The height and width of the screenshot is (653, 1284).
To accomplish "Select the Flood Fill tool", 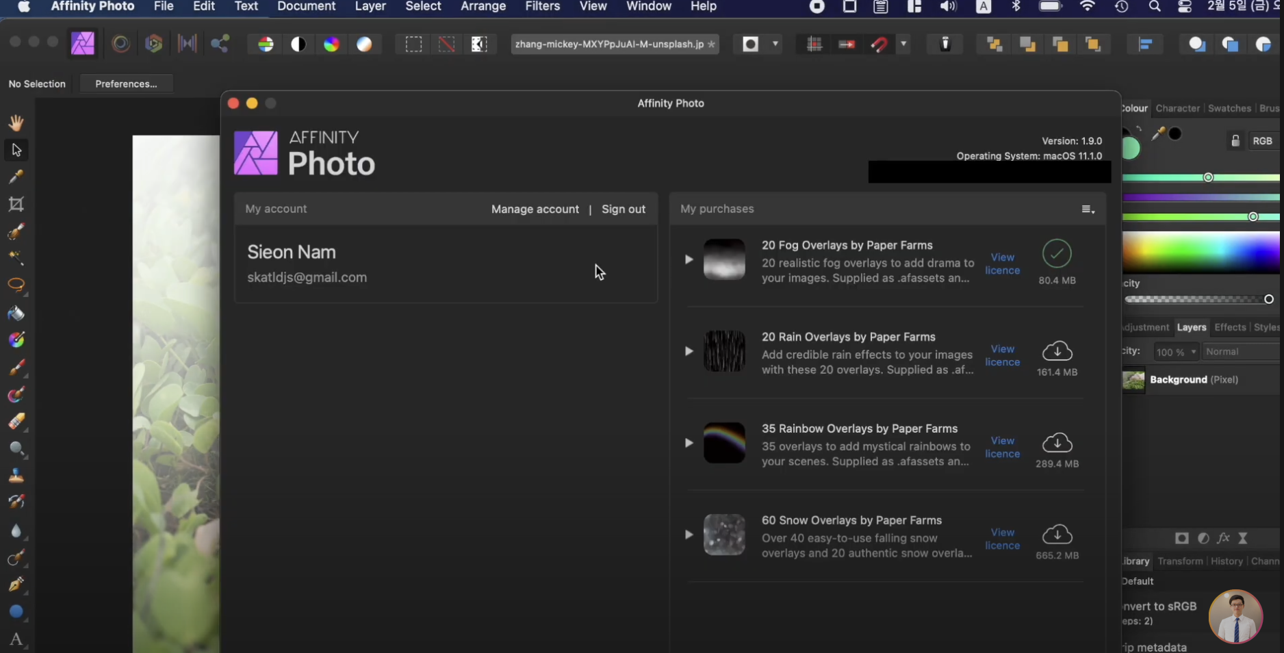I will tap(16, 313).
